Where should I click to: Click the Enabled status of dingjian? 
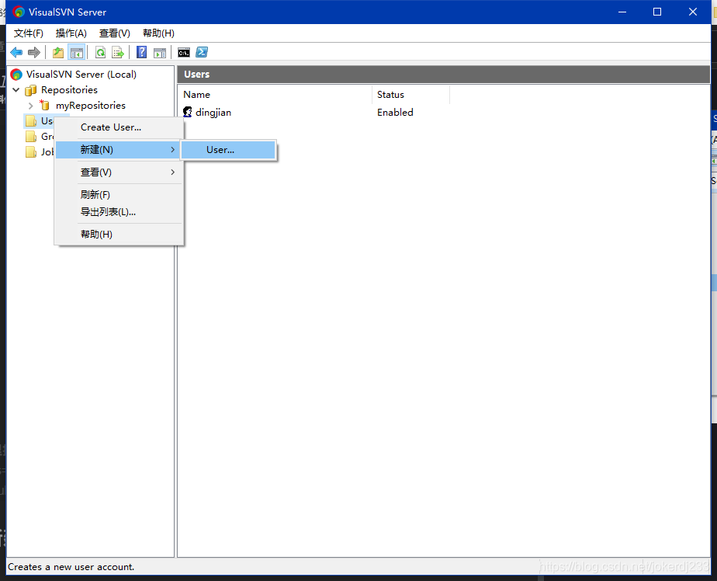point(395,112)
